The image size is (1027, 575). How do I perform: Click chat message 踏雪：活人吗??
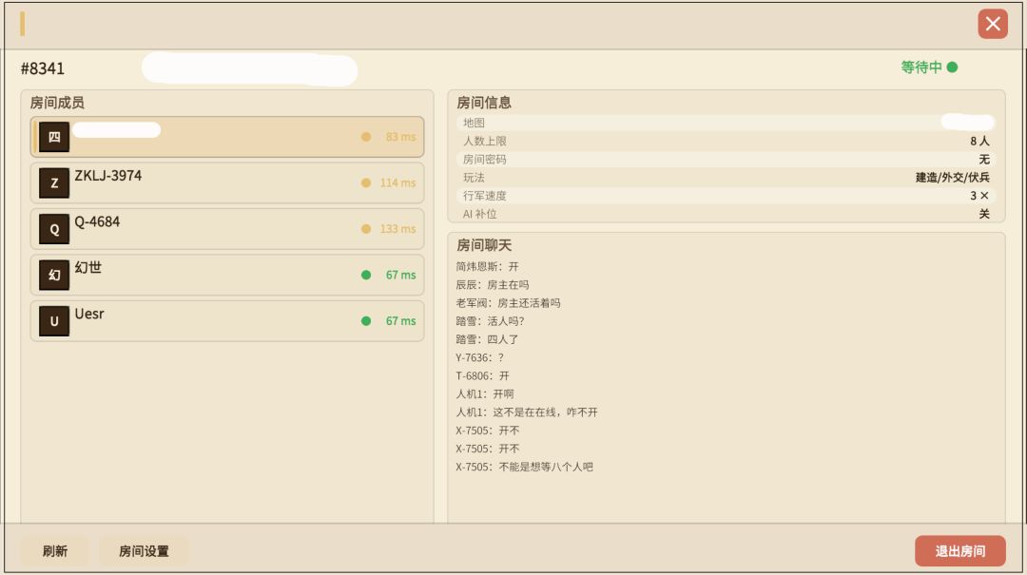[490, 321]
